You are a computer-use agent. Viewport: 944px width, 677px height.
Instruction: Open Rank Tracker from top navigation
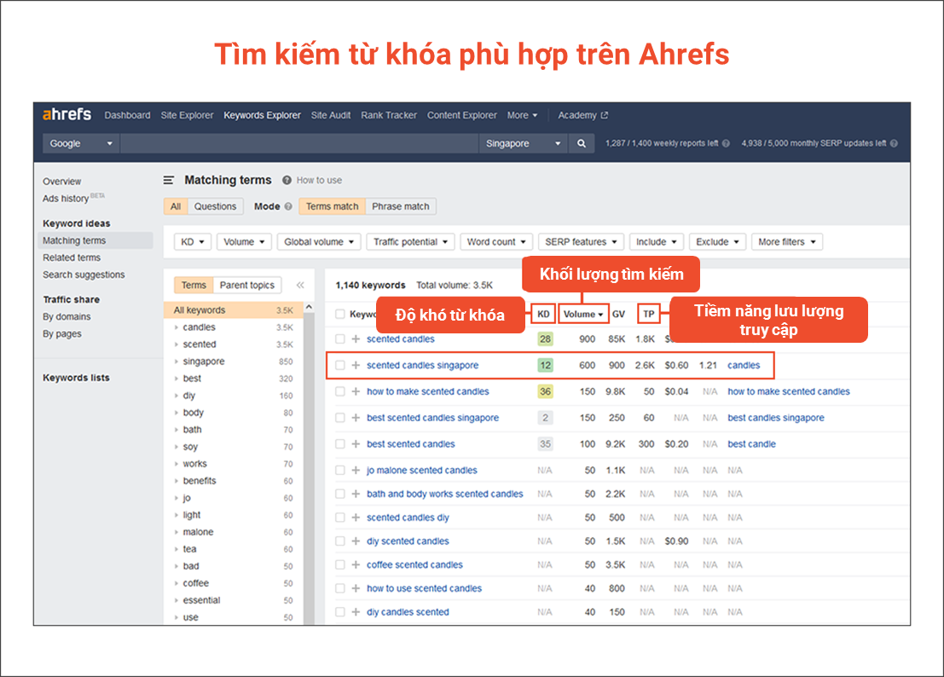pyautogui.click(x=389, y=115)
